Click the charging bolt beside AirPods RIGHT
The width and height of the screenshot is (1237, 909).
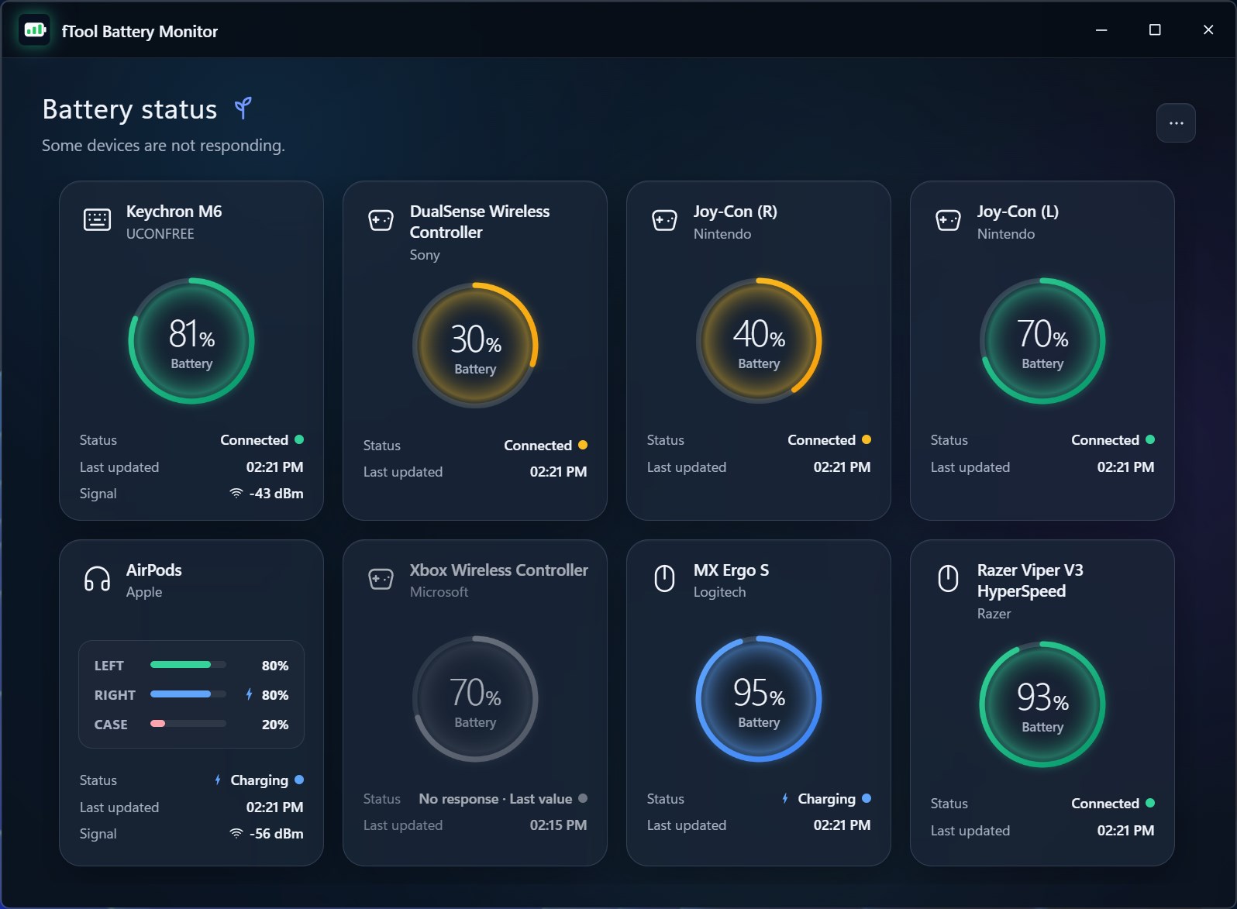(249, 694)
